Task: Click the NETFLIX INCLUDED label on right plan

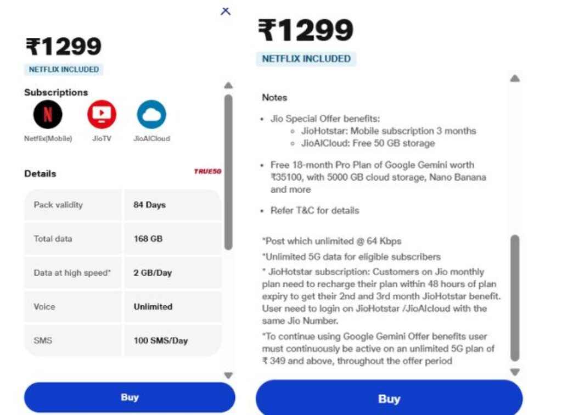Action: (x=306, y=58)
